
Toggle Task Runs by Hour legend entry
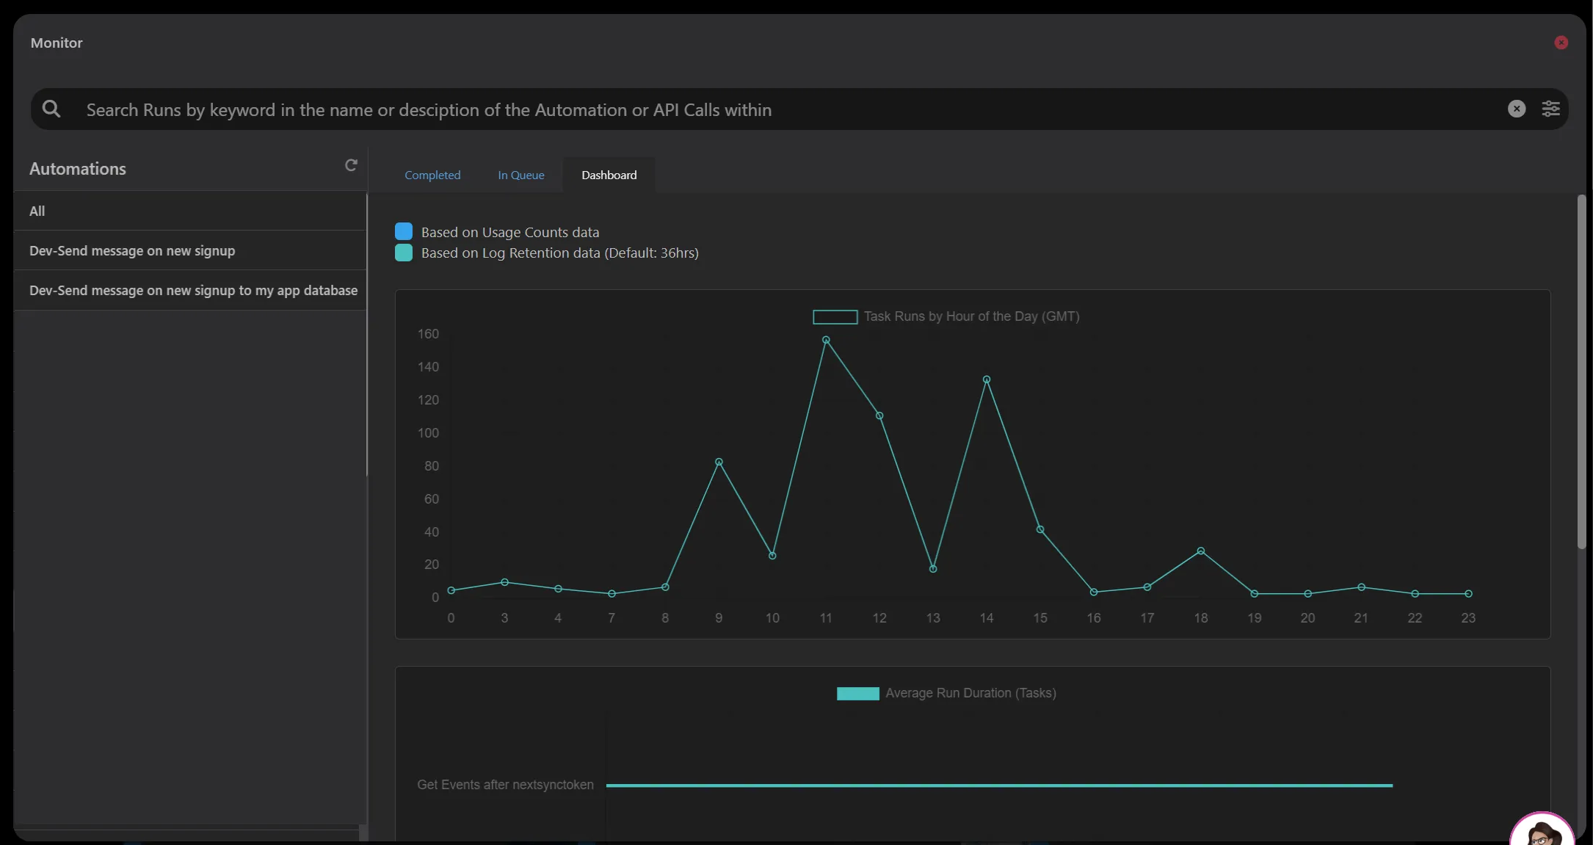(946, 316)
